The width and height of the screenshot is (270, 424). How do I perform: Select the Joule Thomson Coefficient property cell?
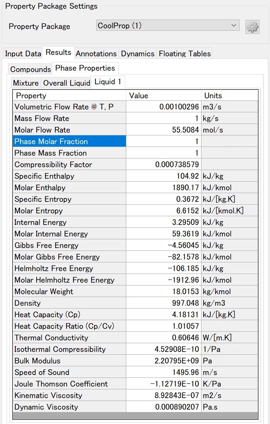69,384
